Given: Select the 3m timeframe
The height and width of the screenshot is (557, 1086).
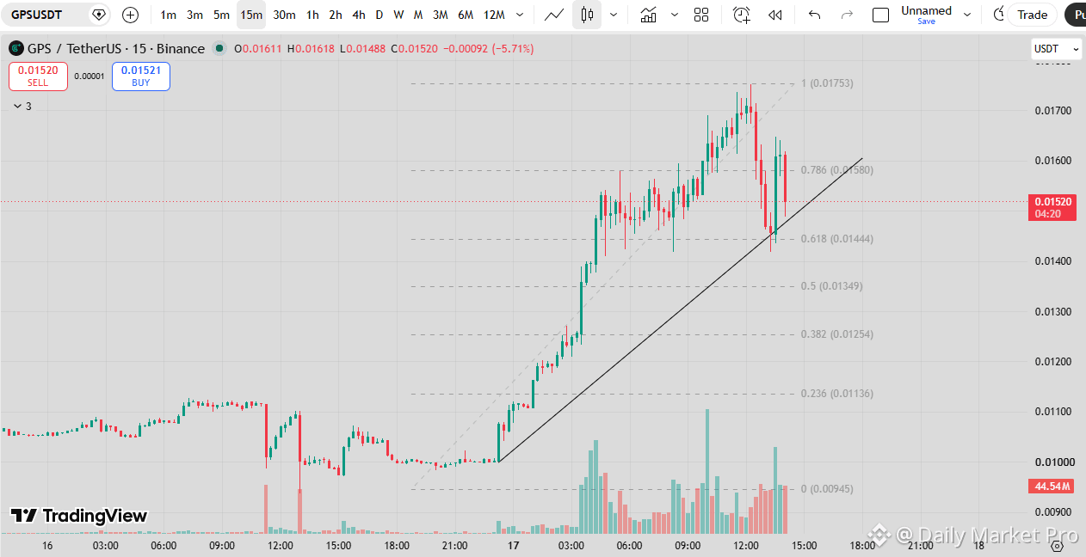Looking at the screenshot, I should [x=195, y=15].
